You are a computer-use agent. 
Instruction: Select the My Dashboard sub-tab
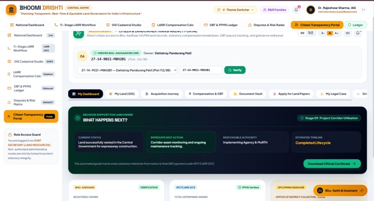86,94
